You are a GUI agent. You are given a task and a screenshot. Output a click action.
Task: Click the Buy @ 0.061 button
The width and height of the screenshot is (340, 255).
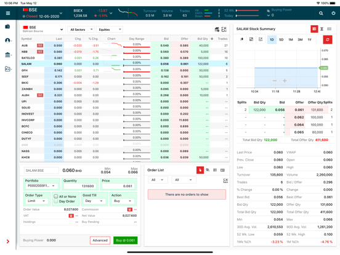pos(125,240)
